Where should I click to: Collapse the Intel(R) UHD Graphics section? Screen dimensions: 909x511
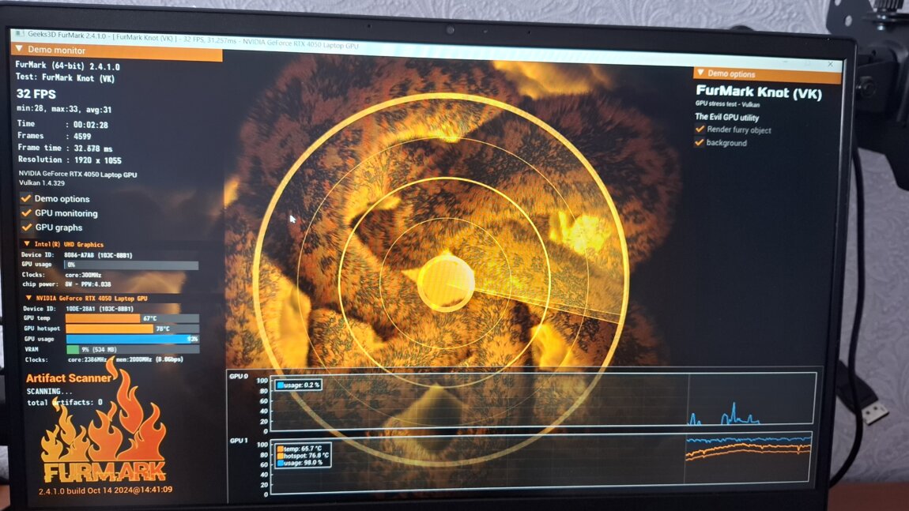pyautogui.click(x=28, y=244)
